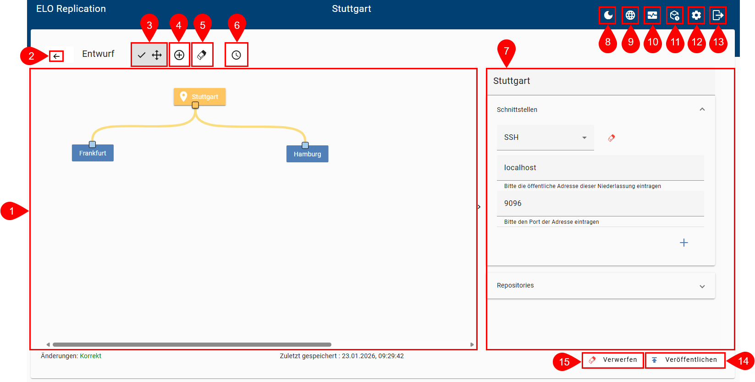Click the port field containing 9096
The image size is (755, 382).
(x=601, y=204)
